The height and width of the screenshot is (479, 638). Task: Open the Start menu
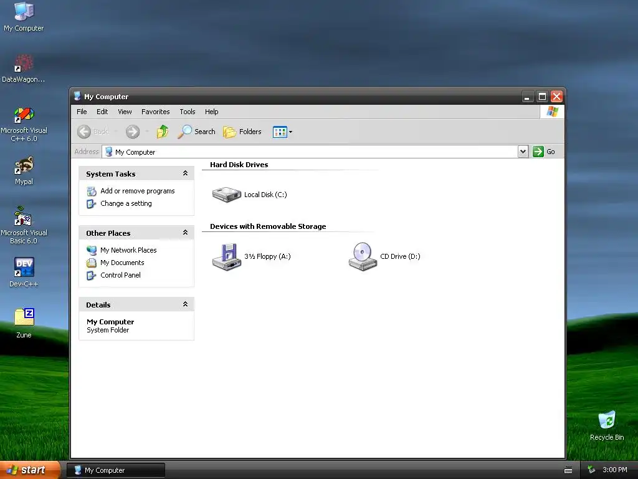coord(30,470)
